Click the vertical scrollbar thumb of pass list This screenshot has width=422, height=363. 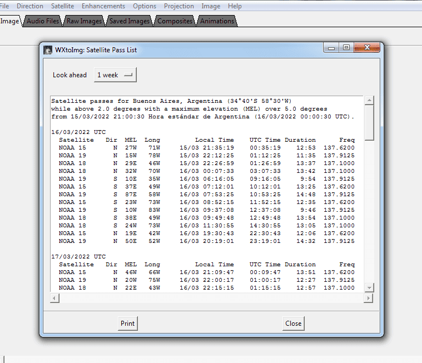(x=368, y=122)
